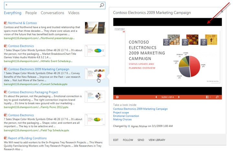Click thumbnail of Field Trip Schedule result
The width and height of the screenshot is (233, 151).
coord(95,120)
